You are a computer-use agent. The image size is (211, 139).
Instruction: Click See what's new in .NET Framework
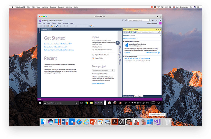56,47
